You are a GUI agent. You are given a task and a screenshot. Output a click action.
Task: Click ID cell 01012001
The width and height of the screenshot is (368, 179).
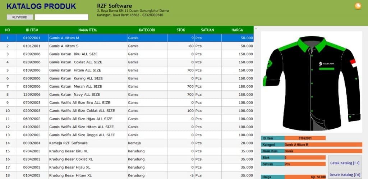coord(32,46)
